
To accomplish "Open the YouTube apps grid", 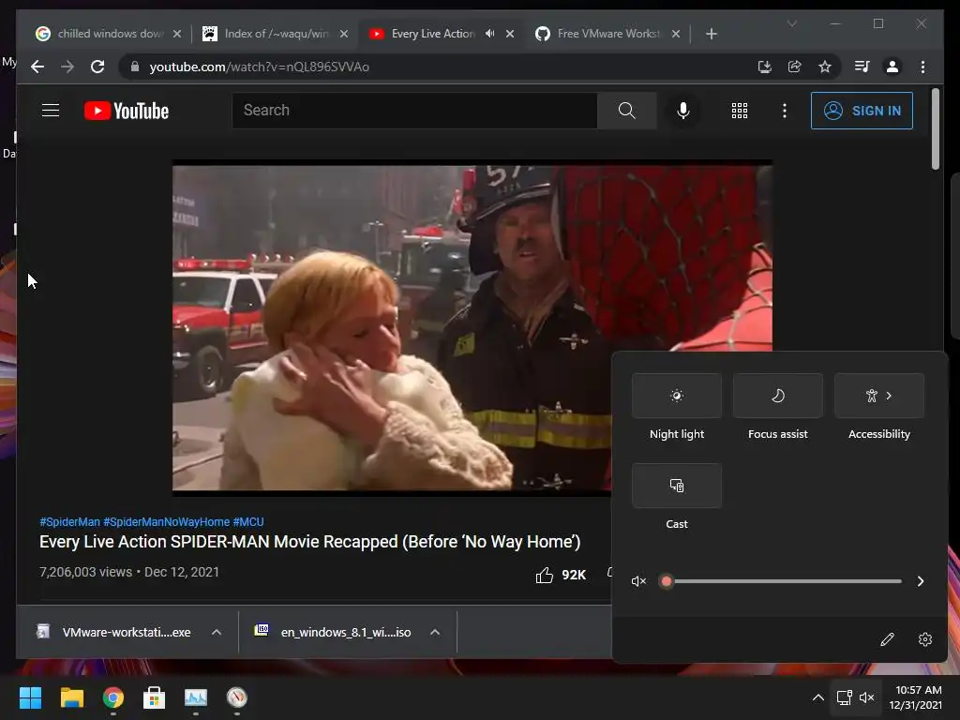I will pyautogui.click(x=739, y=111).
